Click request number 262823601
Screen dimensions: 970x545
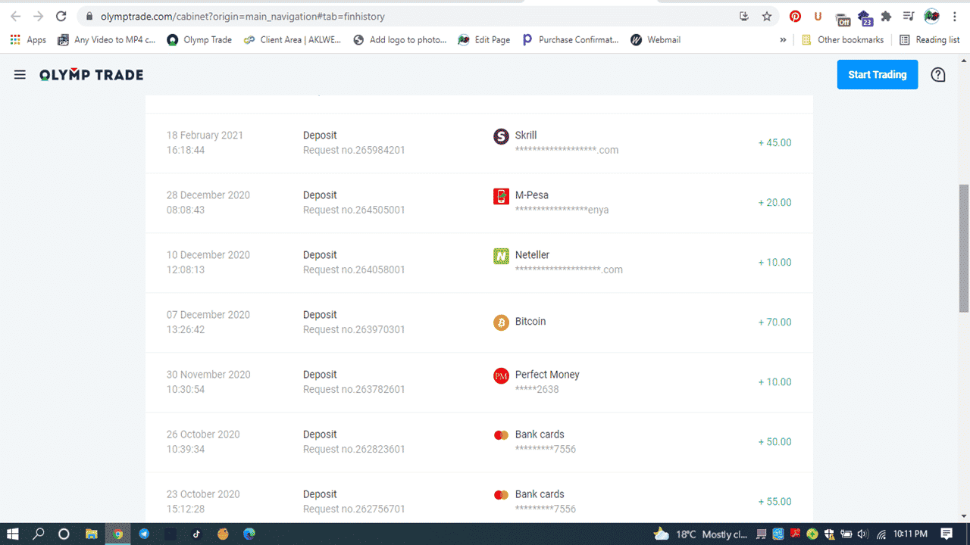click(354, 449)
